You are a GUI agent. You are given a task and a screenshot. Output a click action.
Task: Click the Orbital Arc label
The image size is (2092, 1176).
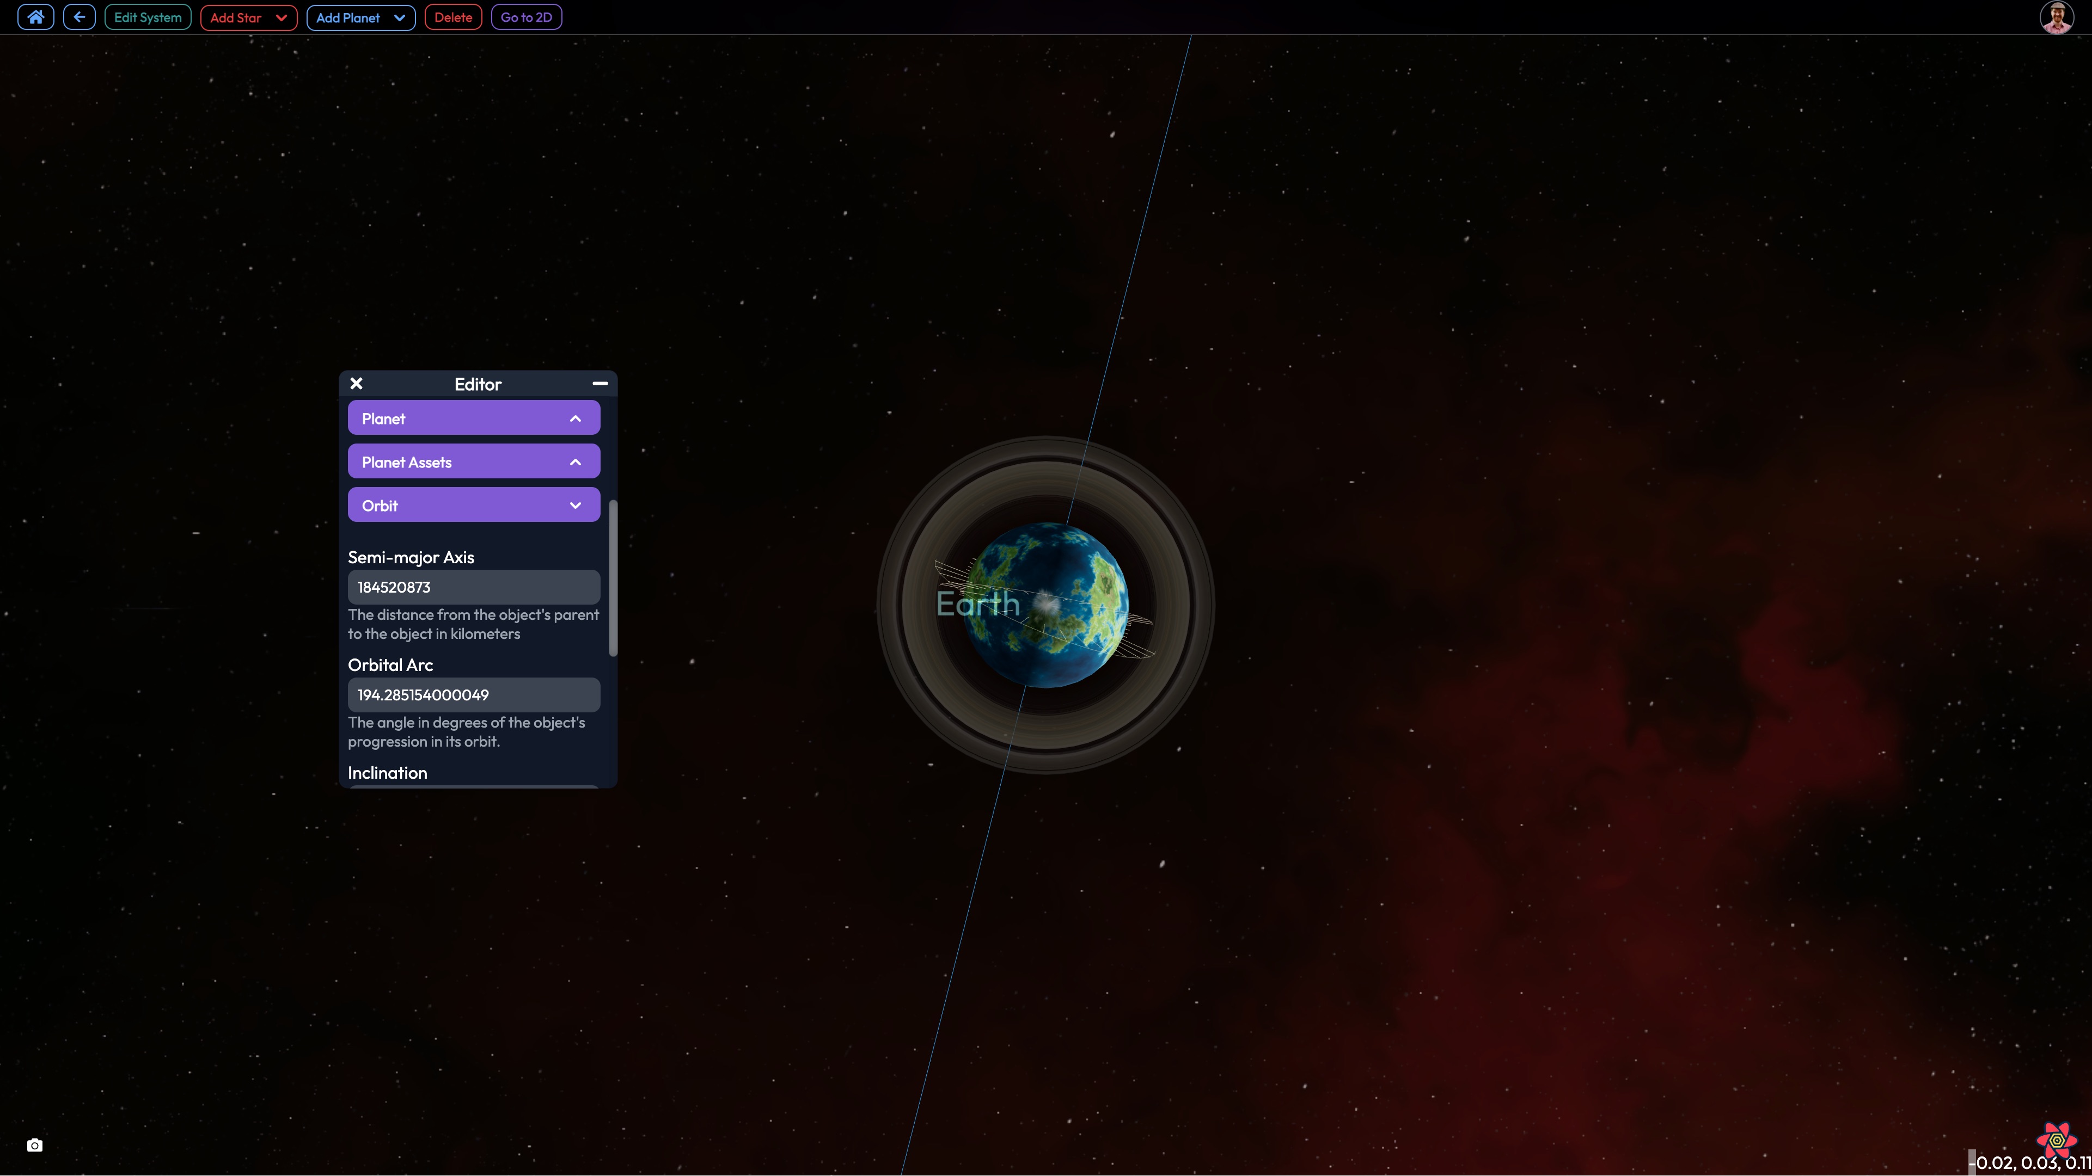[390, 664]
